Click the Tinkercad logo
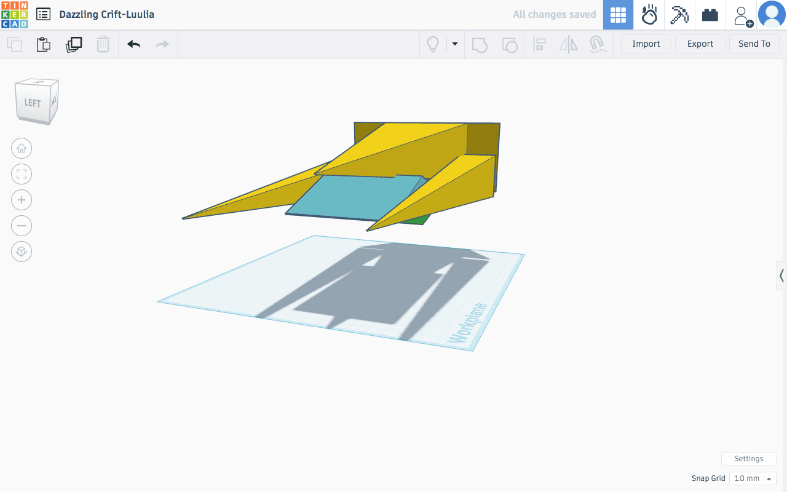This screenshot has width=787, height=492. [x=14, y=15]
